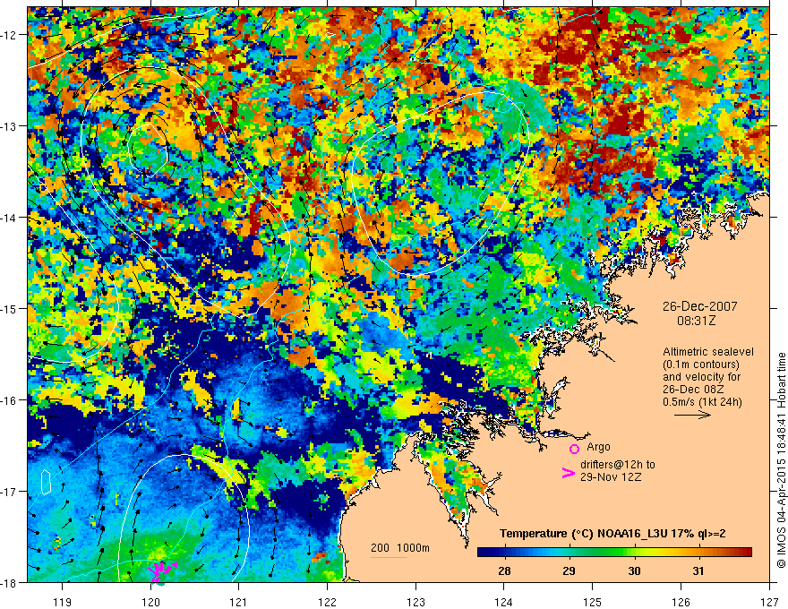Click latitude axis label '-12'
Screen dimensions: 788x609
[x=9, y=35]
